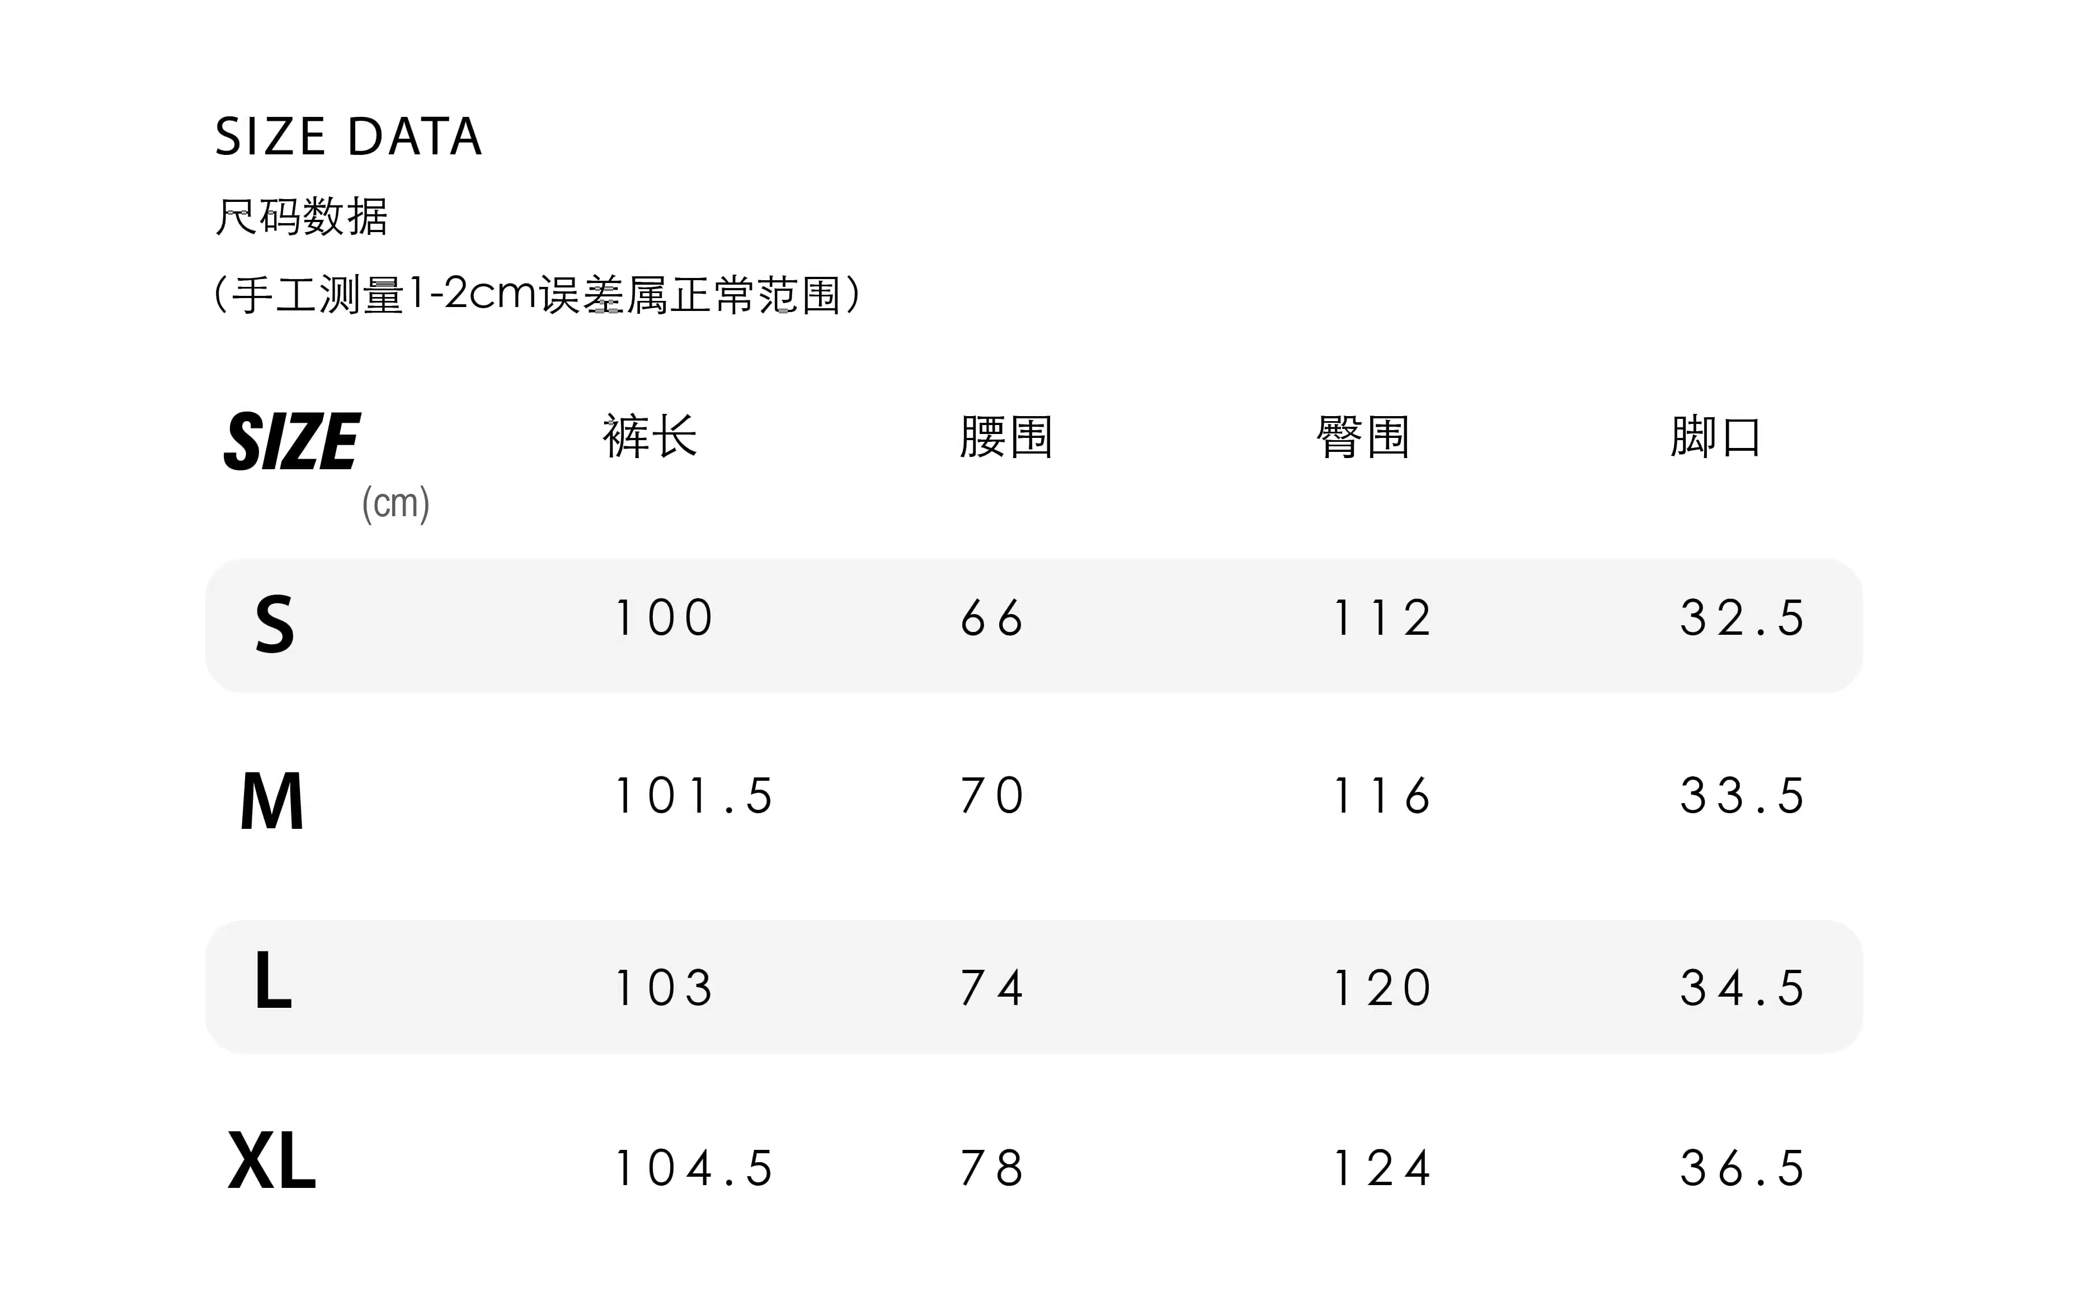This screenshot has width=2098, height=1302.
Task: Click the SIZE DATA heading
Action: tap(348, 136)
